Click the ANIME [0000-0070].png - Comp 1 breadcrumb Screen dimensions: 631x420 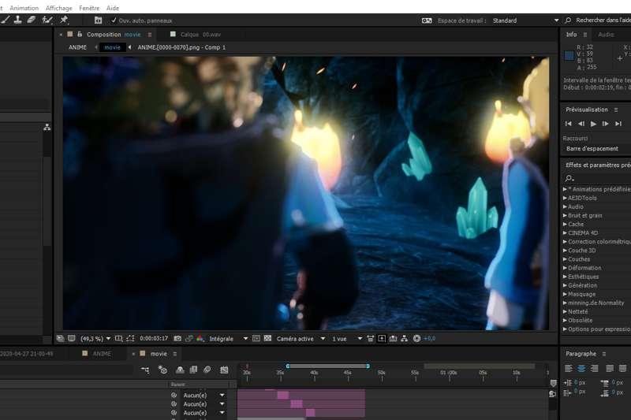point(181,47)
